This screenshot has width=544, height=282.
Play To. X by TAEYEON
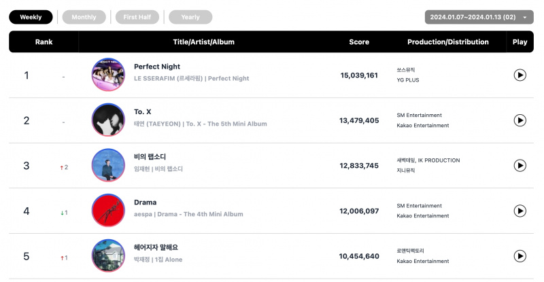coord(520,120)
